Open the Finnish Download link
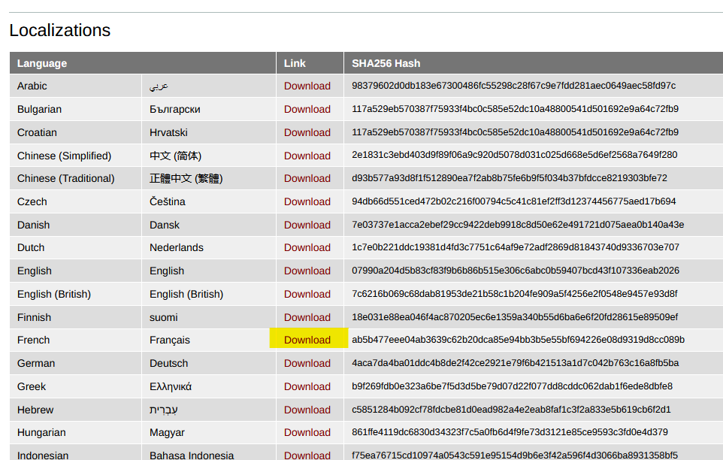The image size is (723, 460). pyautogui.click(x=307, y=317)
